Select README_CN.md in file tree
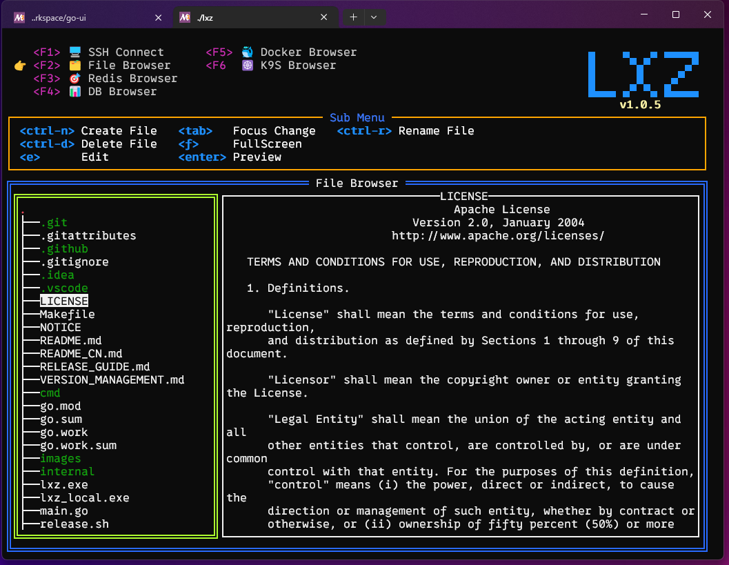The width and height of the screenshot is (729, 565). tap(81, 353)
